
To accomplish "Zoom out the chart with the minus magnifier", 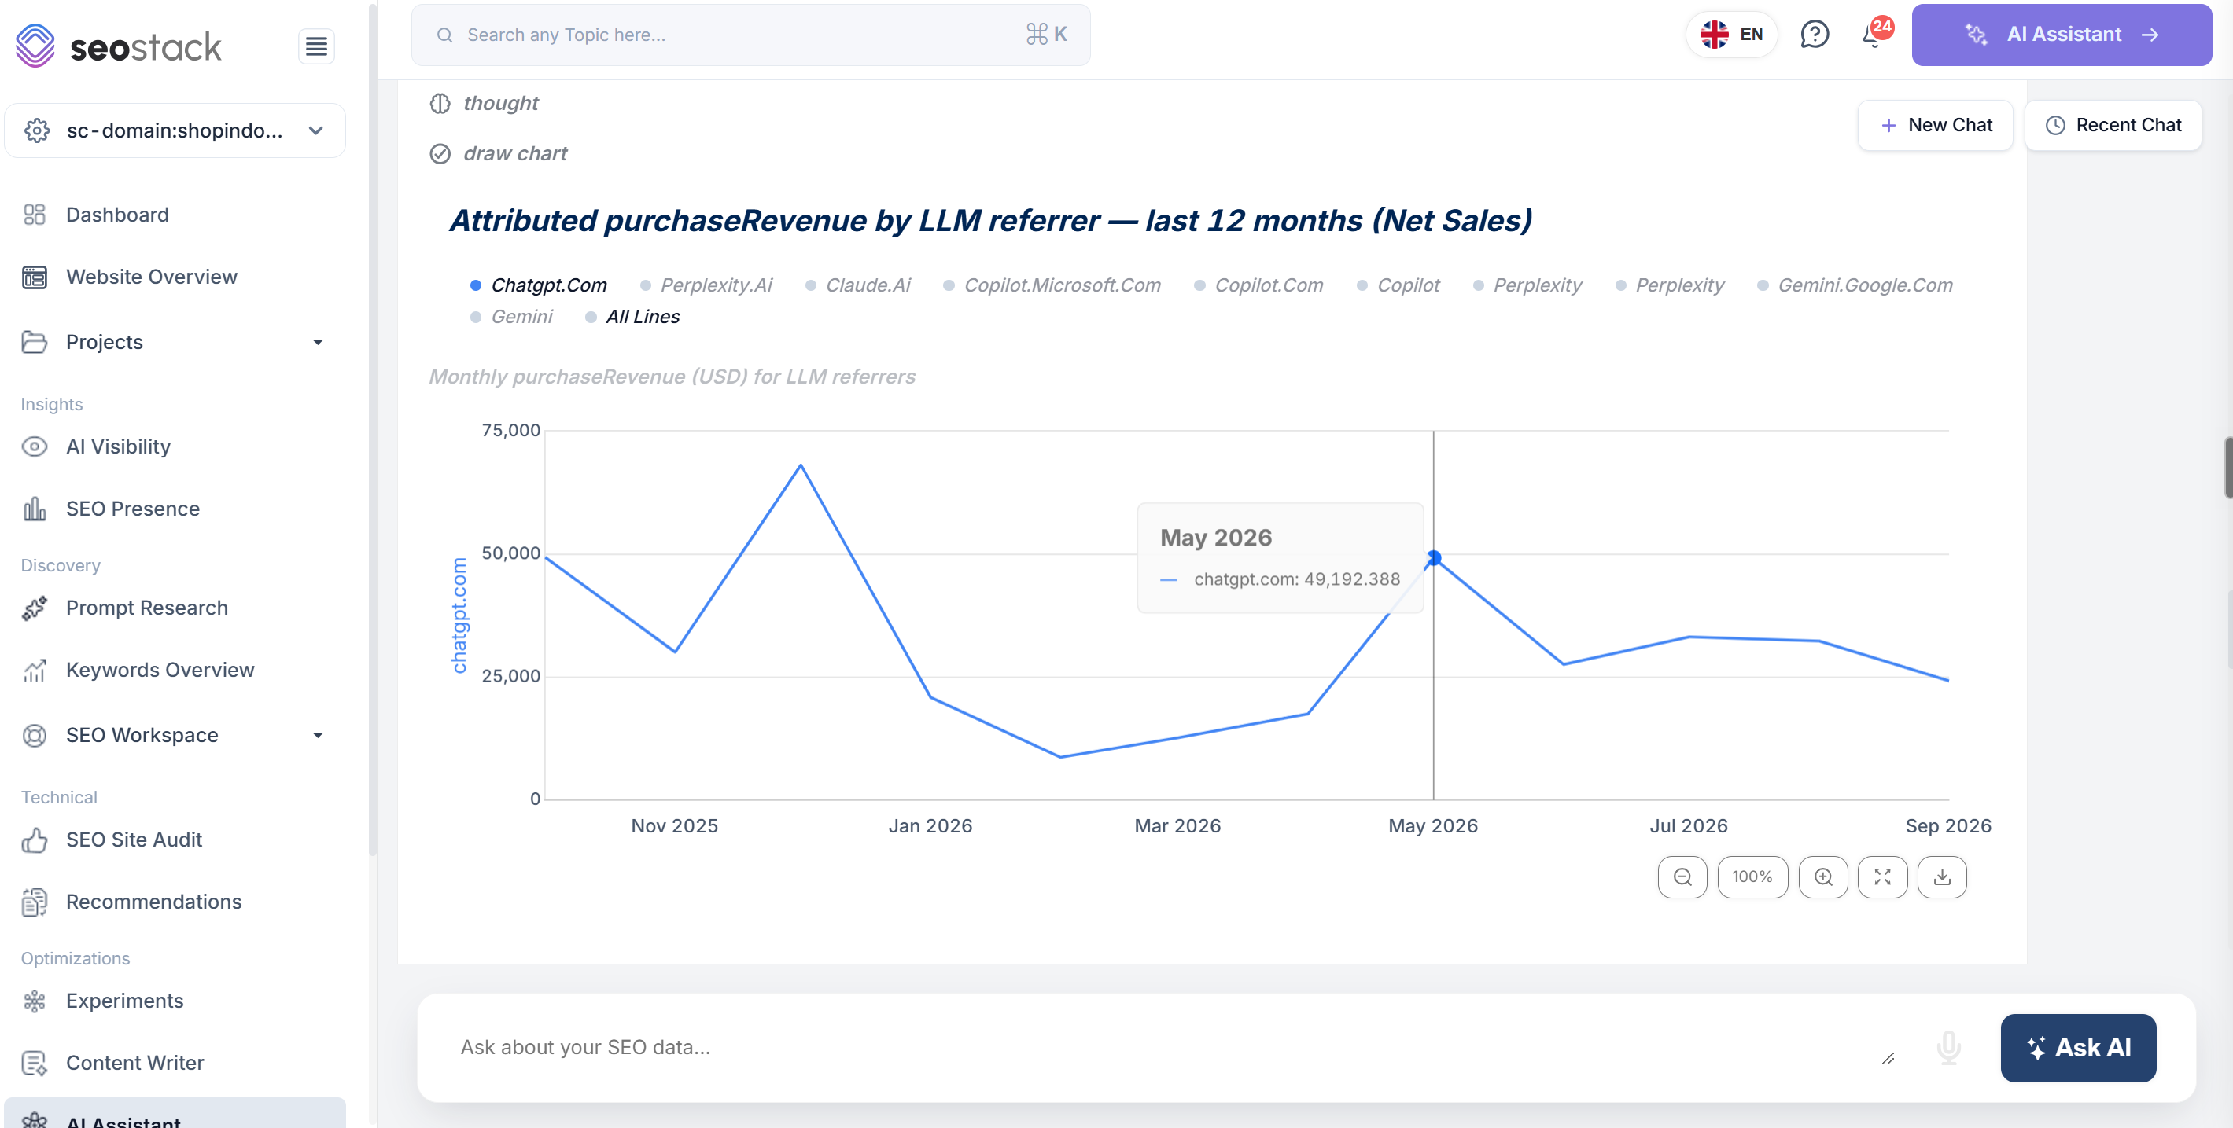I will coord(1682,876).
